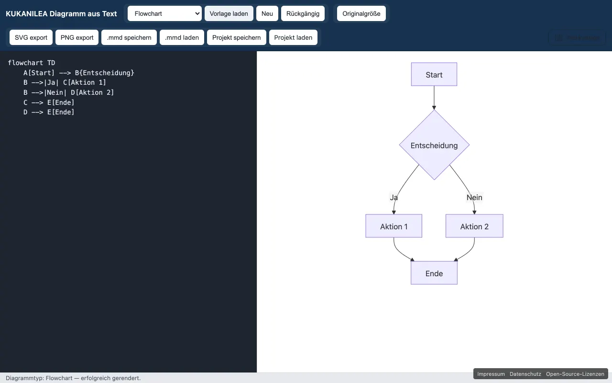Load a file with .mmd laden
The image size is (612, 383).
182,37
